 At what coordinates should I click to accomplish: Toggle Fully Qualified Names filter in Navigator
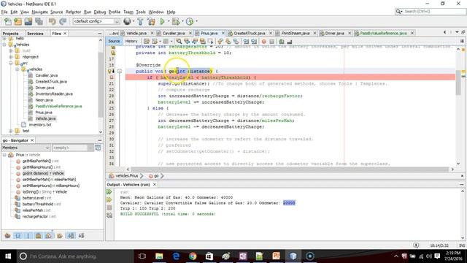tap(60, 235)
